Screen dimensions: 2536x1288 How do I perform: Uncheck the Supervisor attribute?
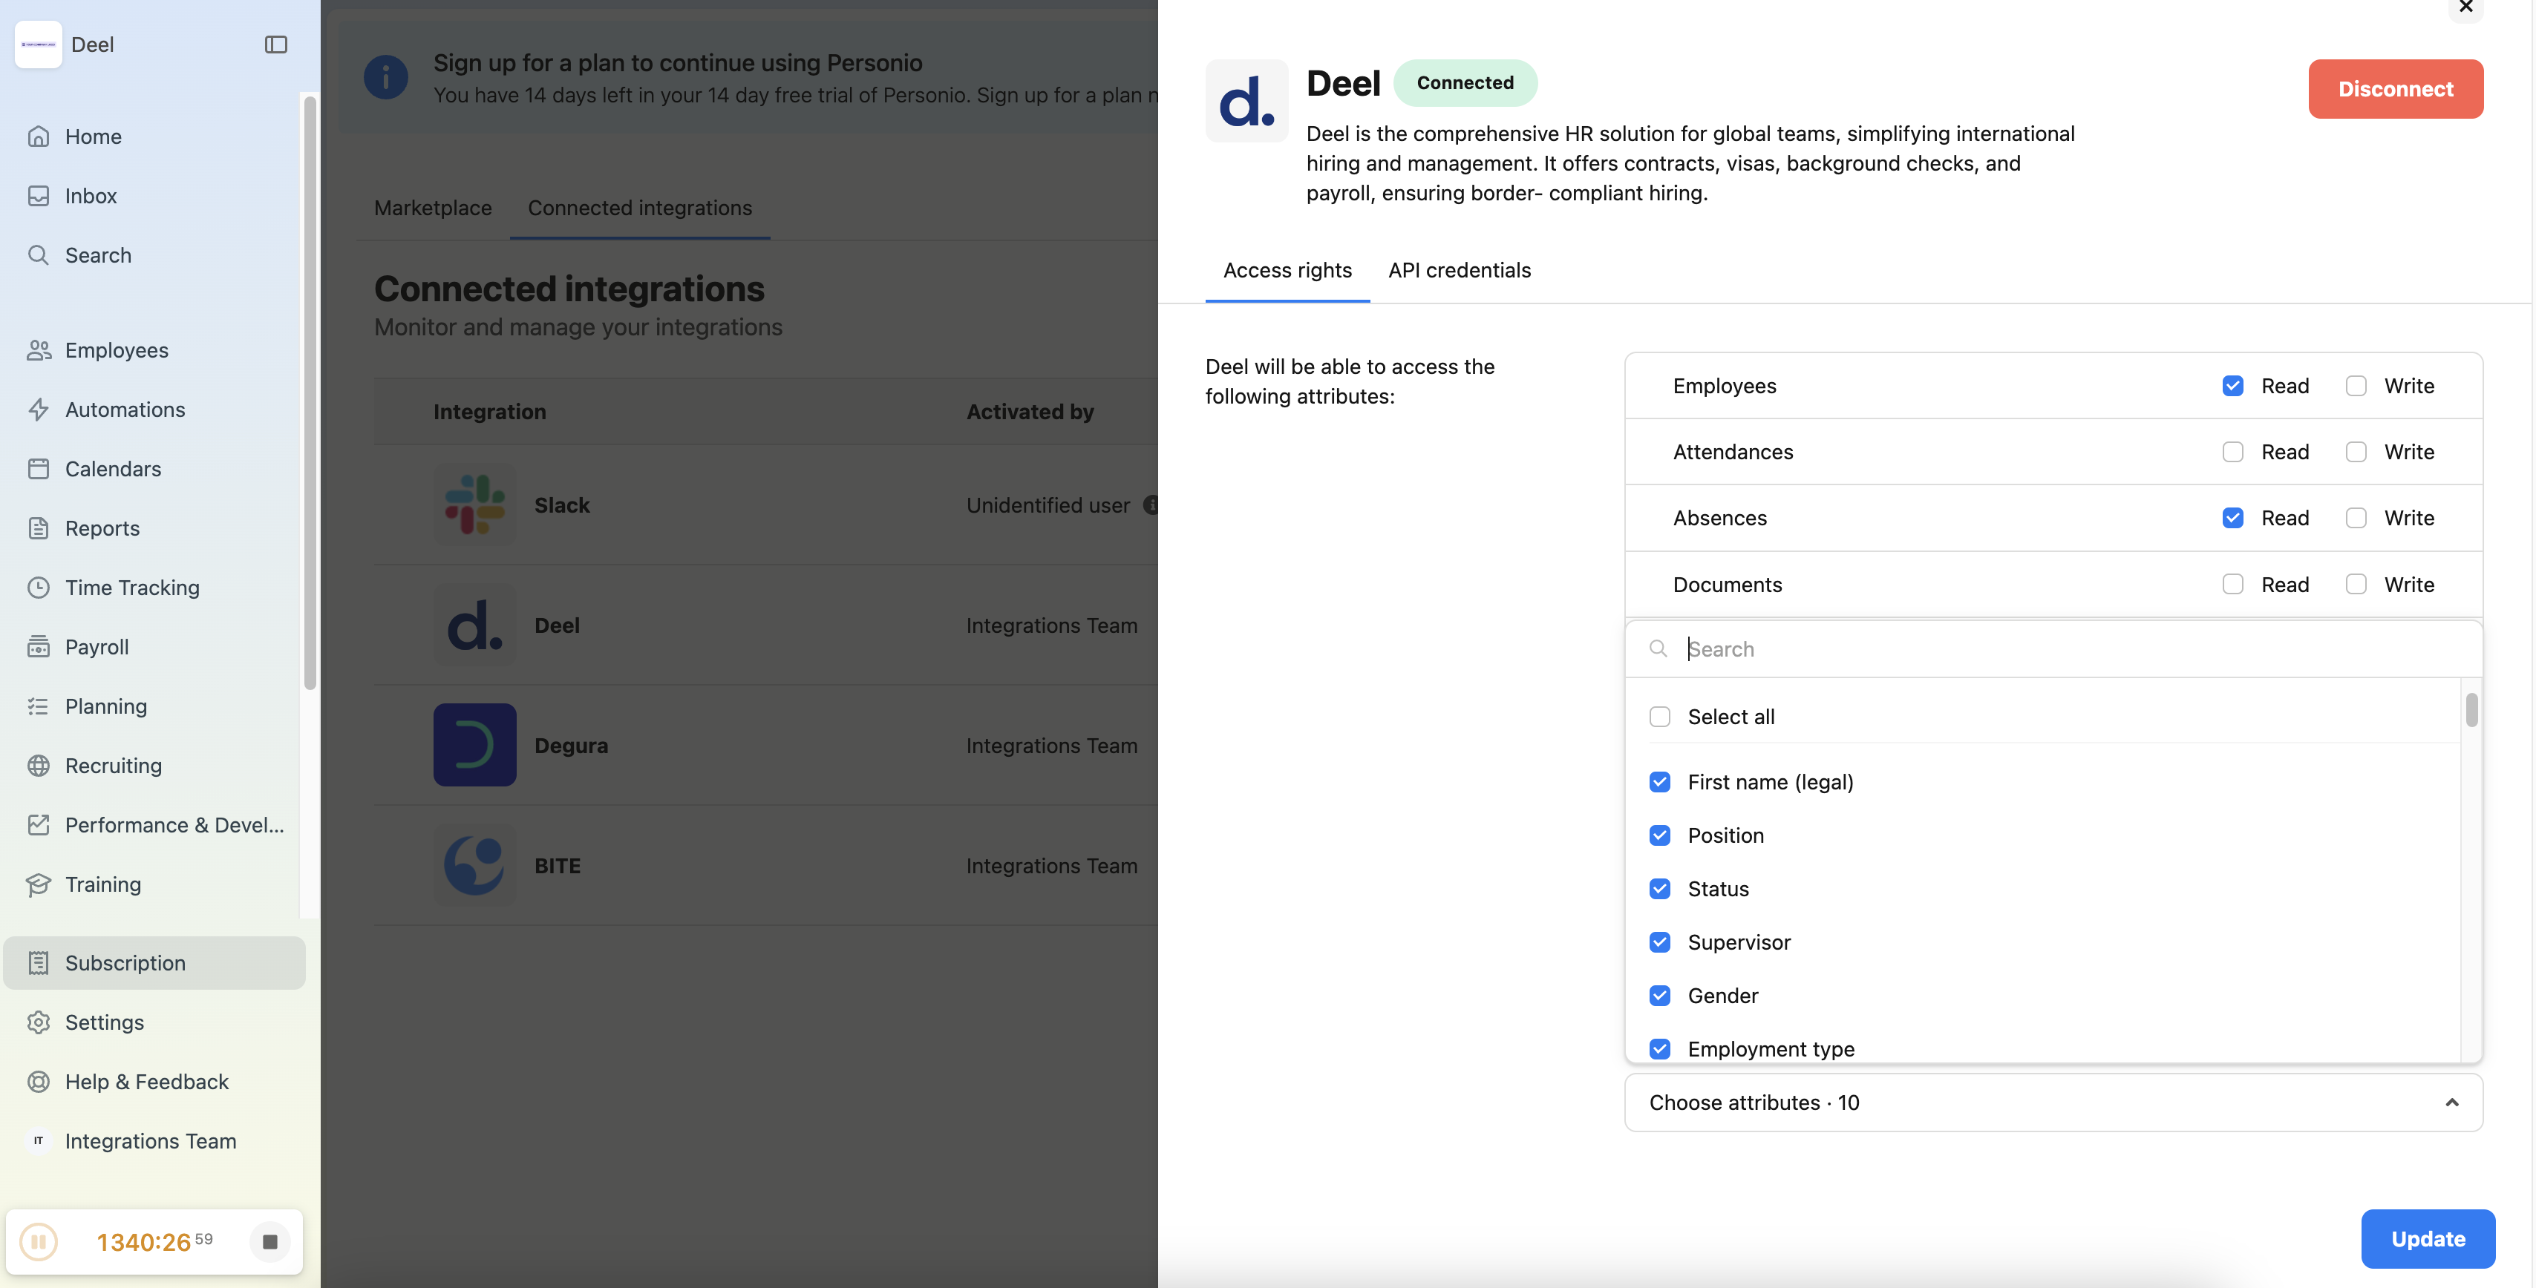[x=1660, y=942]
